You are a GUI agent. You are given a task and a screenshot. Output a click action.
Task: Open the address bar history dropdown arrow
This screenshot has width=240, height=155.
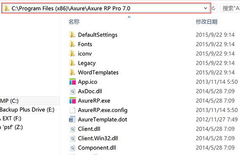(205, 8)
